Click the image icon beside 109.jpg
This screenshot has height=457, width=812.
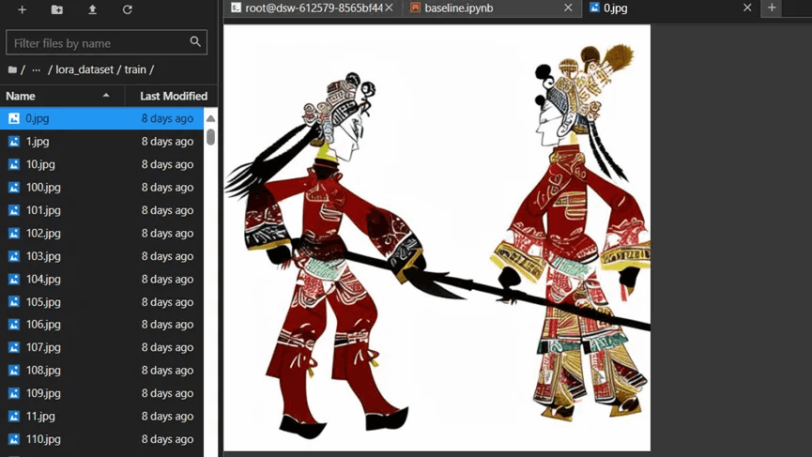tap(14, 393)
